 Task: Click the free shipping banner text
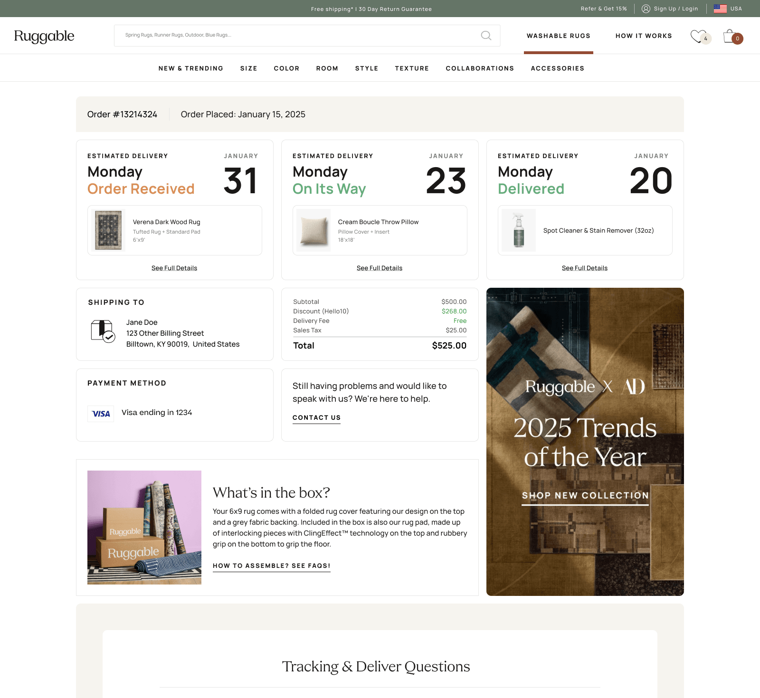tap(371, 9)
